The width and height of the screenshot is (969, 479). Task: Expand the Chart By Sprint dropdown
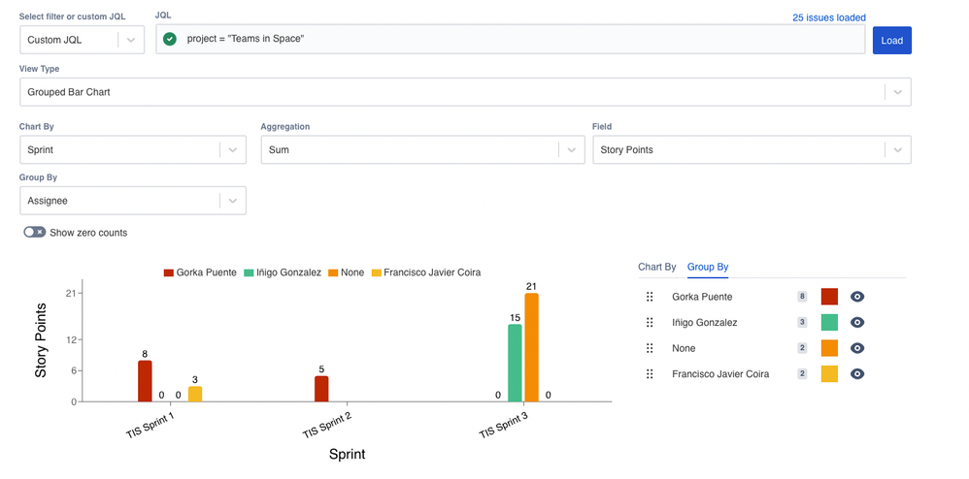tap(133, 149)
